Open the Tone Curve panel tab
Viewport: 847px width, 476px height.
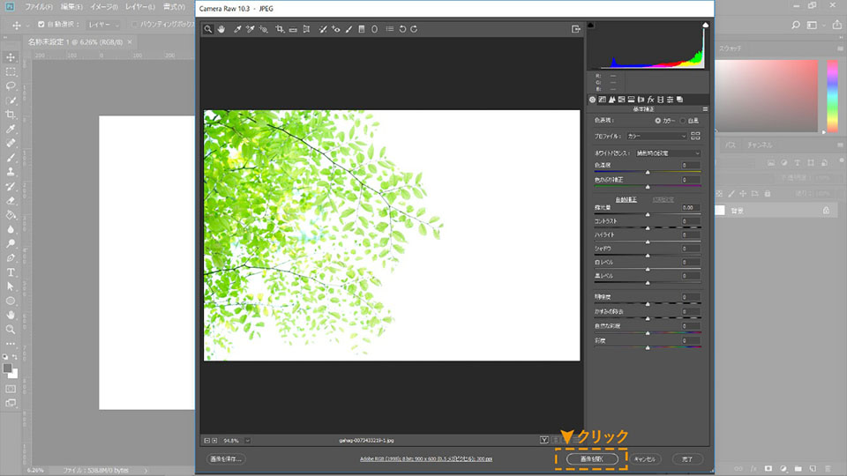[603, 100]
